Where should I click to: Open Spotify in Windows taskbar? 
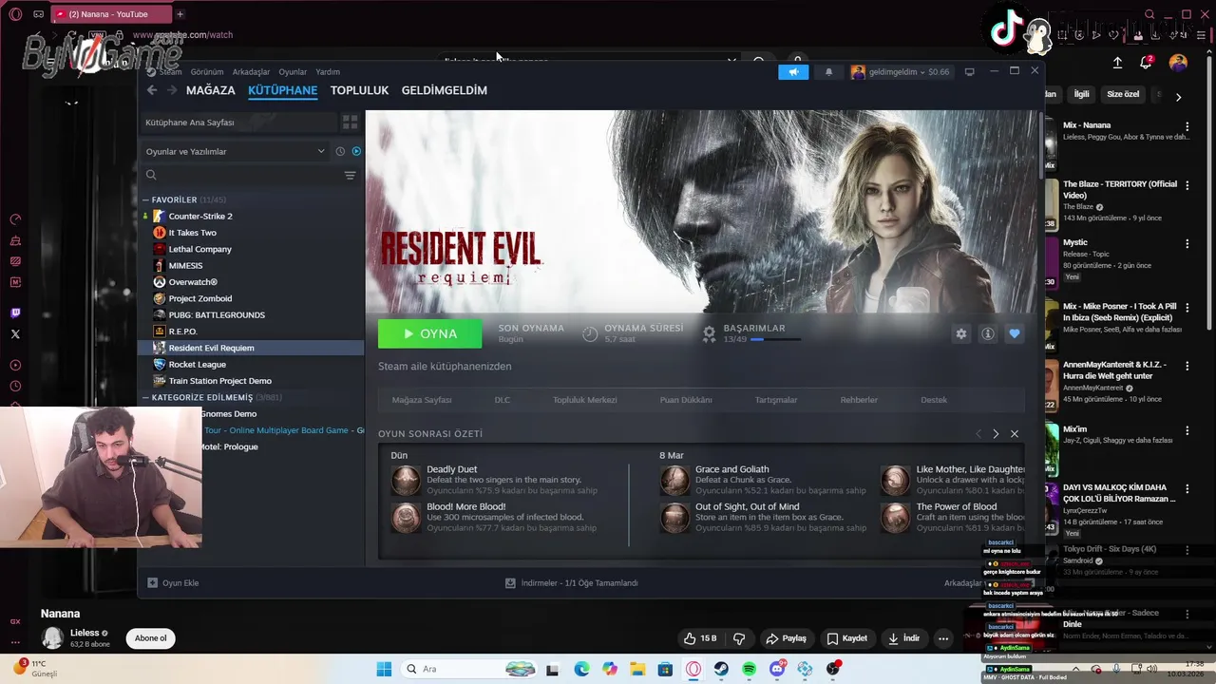[x=750, y=670]
